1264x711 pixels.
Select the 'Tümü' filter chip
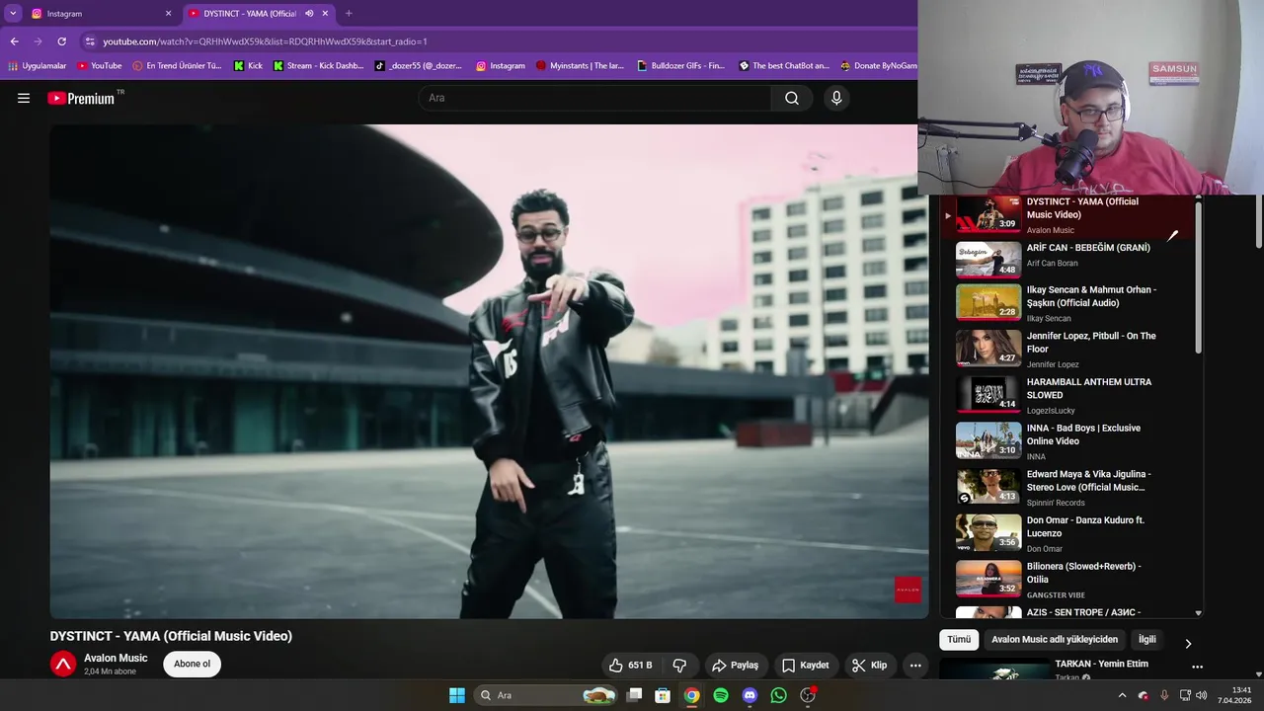point(959,640)
